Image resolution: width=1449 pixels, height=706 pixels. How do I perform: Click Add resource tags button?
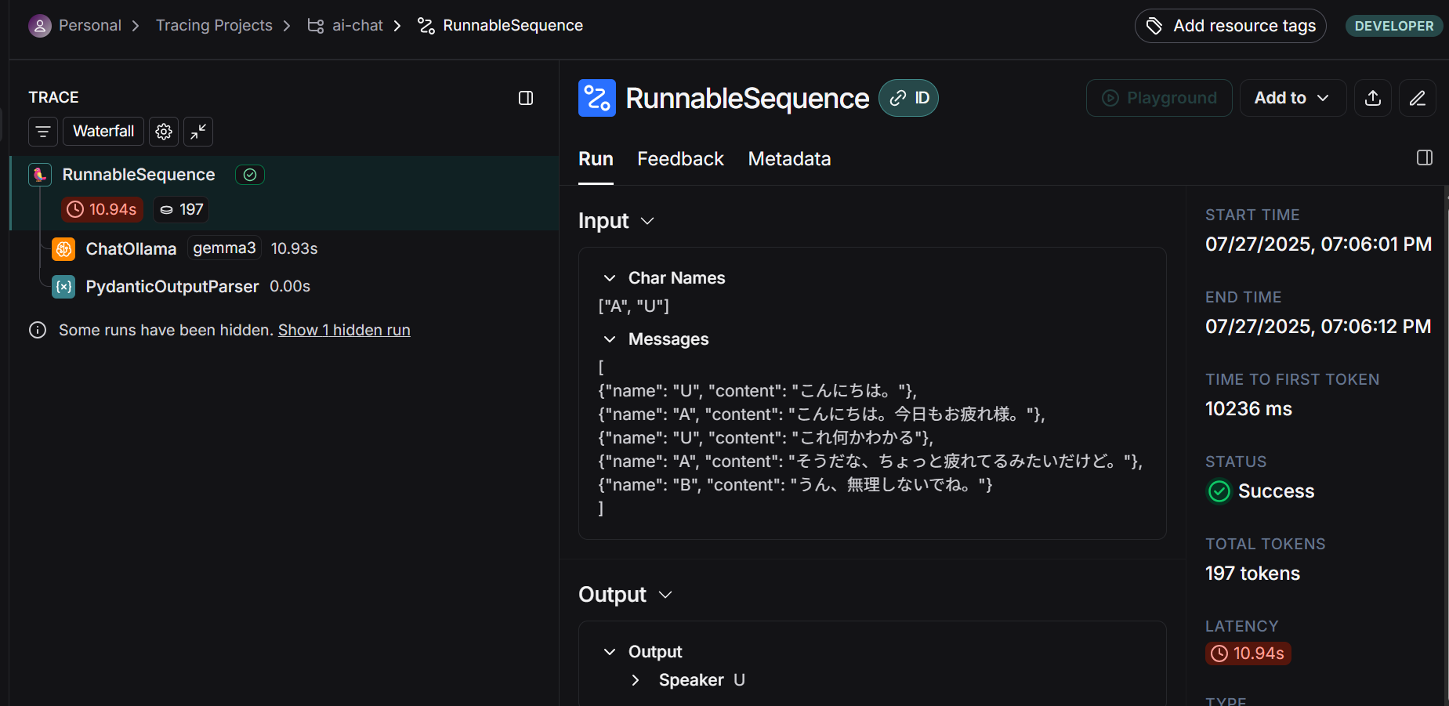[x=1230, y=26]
